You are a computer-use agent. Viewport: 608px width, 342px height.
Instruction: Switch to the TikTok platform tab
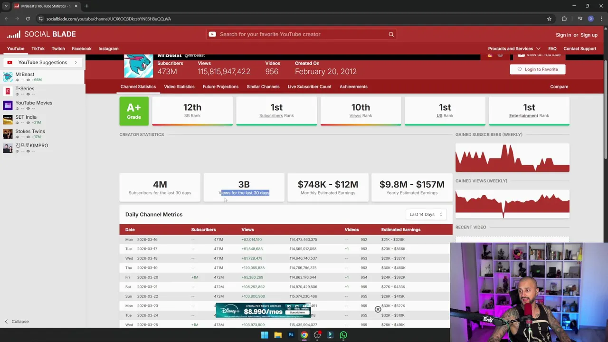38,48
